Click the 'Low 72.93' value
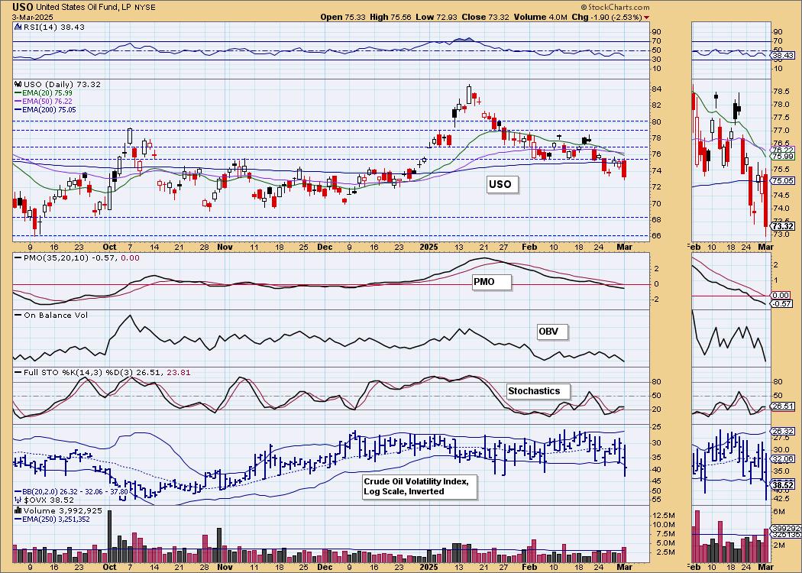Image resolution: width=802 pixels, height=573 pixels. [x=438, y=17]
